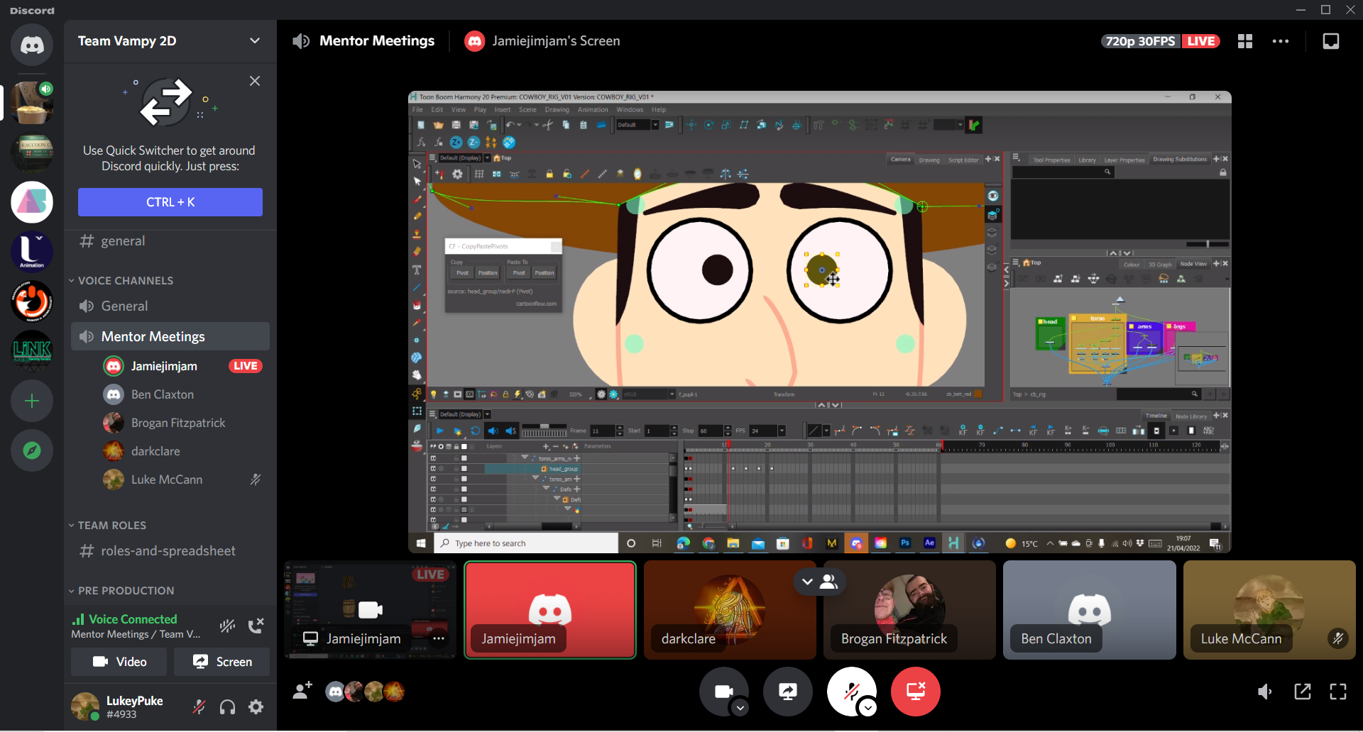This screenshot has height=732, width=1363.
Task: Hide members with chevron people button
Action: (x=819, y=582)
